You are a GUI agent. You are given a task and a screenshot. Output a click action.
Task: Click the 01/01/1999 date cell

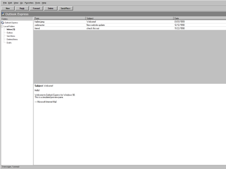coord(180,22)
